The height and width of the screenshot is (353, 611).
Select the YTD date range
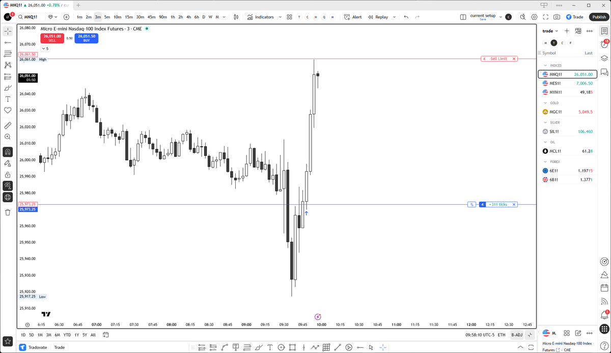pyautogui.click(x=67, y=335)
